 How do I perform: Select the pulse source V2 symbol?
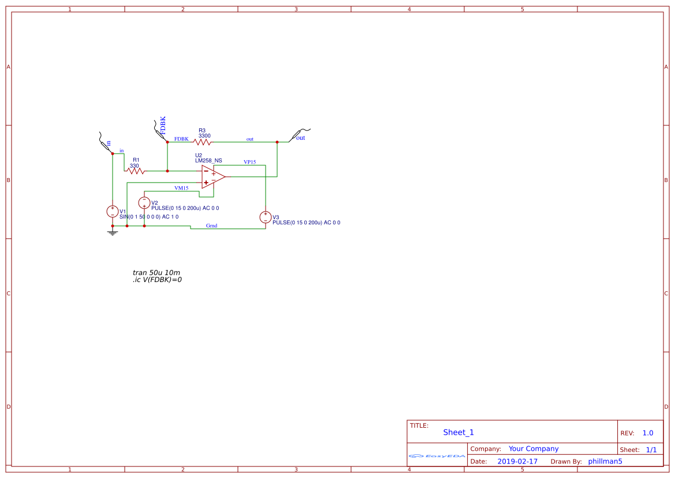(x=144, y=202)
